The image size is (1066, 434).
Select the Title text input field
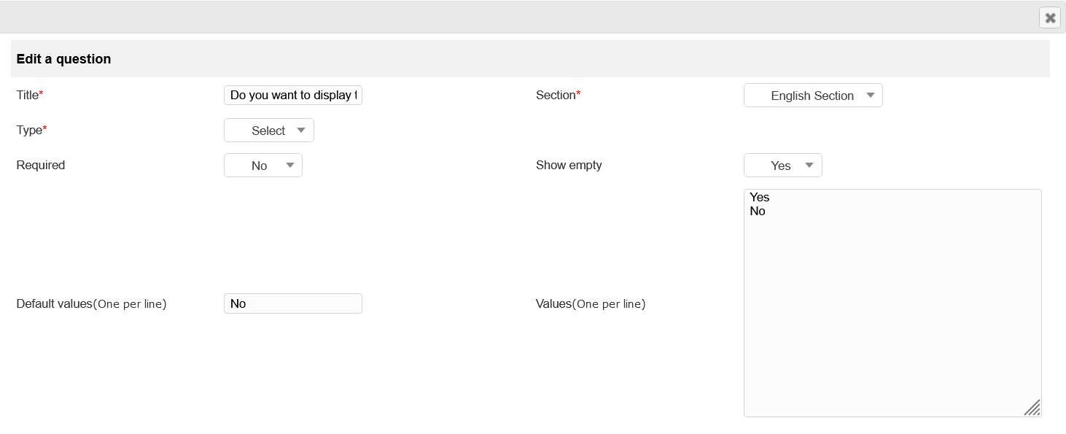pos(293,95)
